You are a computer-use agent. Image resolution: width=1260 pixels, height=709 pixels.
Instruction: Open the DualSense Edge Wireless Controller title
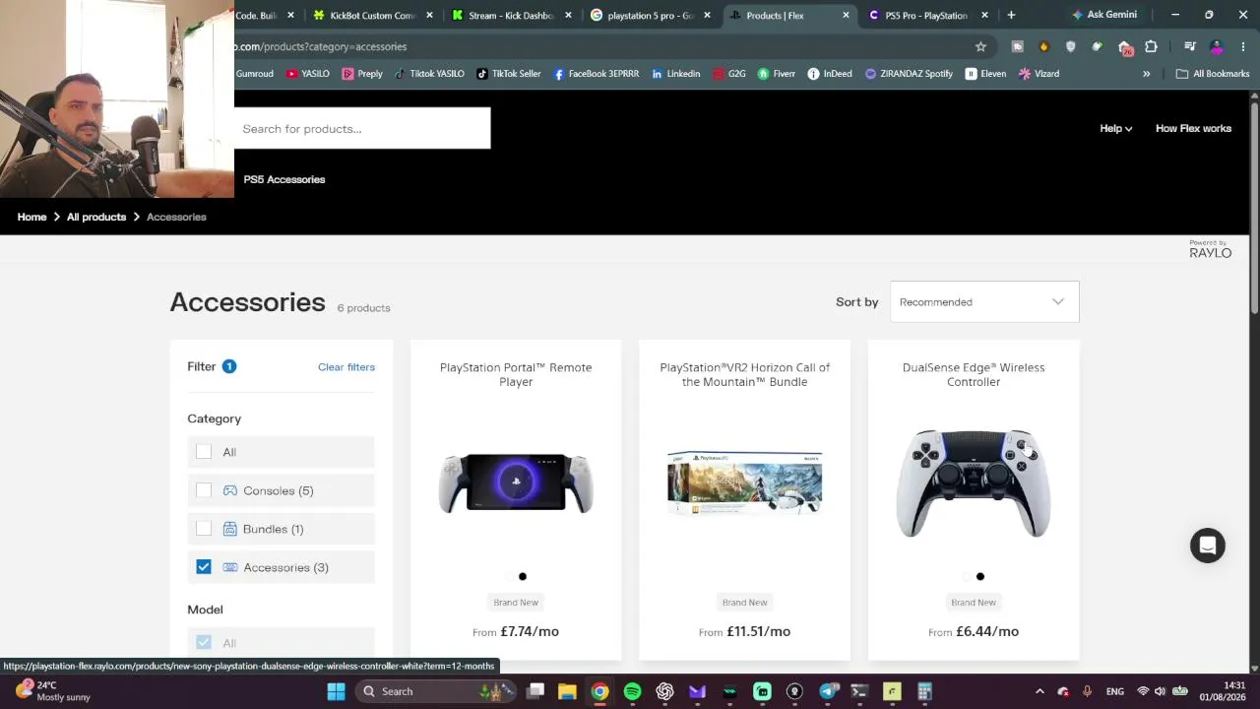pyautogui.click(x=974, y=374)
